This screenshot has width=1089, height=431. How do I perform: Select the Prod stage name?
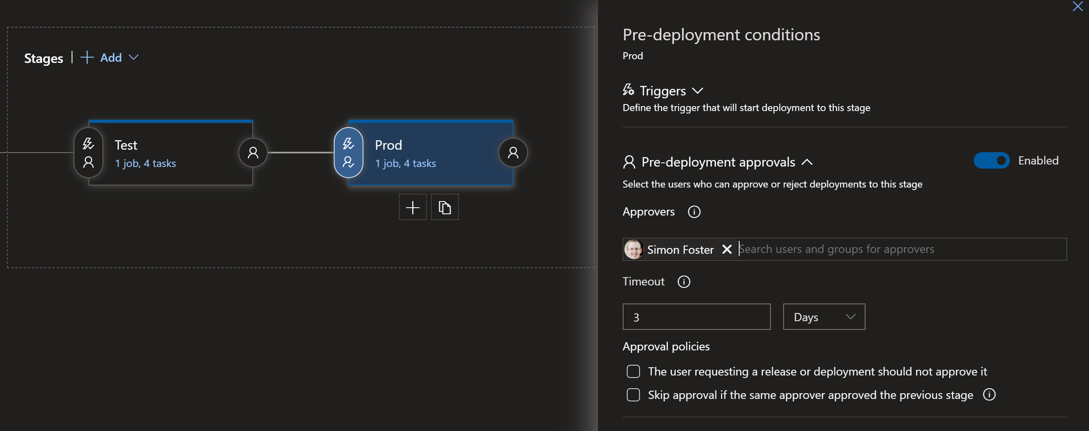click(388, 145)
